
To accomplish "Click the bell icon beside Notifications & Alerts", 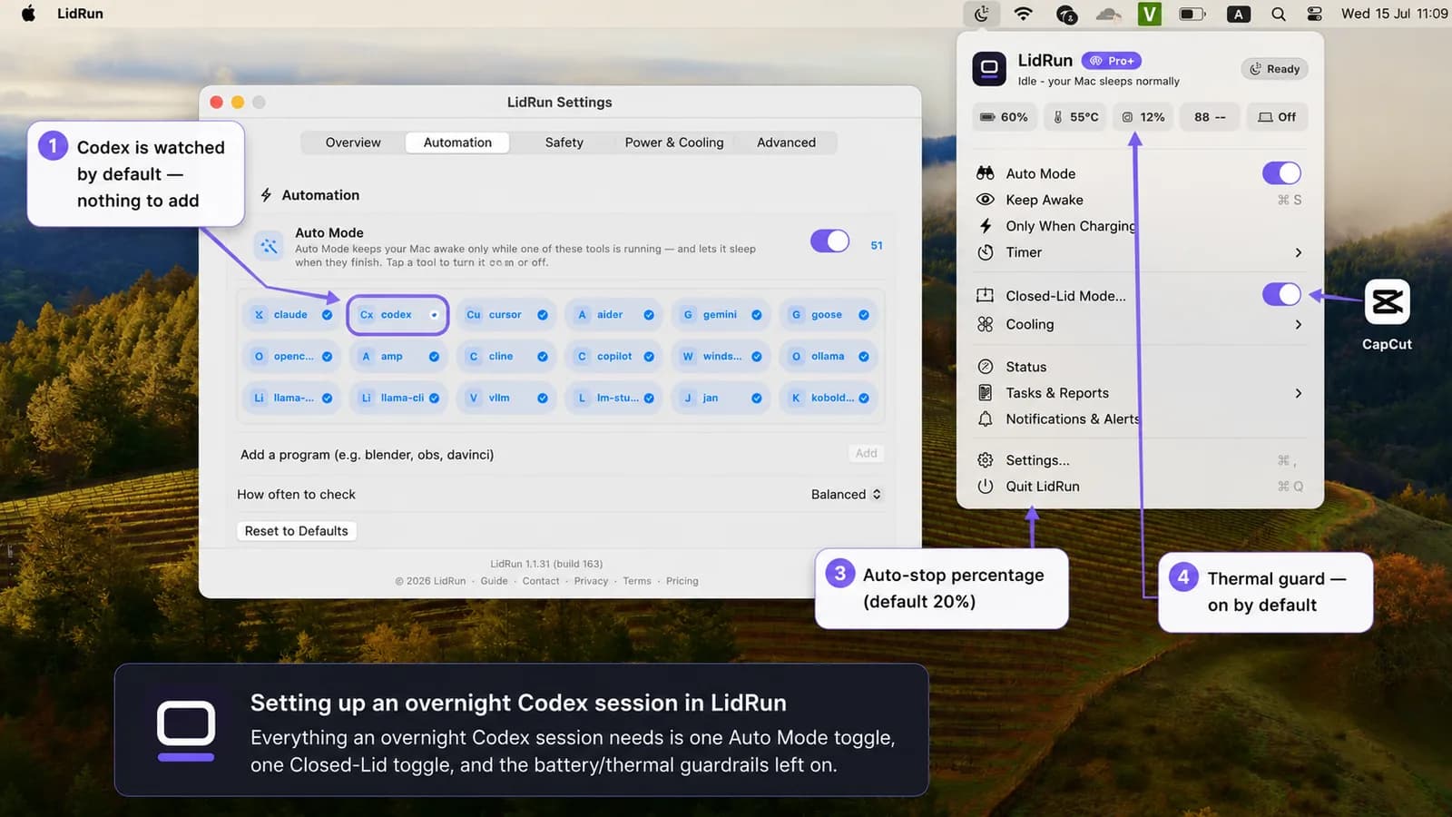I will 985,418.
